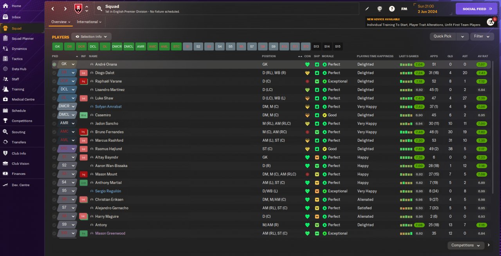Click Casemiro's Wnt status badge
Screen dimensions: 501x256
click(x=83, y=115)
